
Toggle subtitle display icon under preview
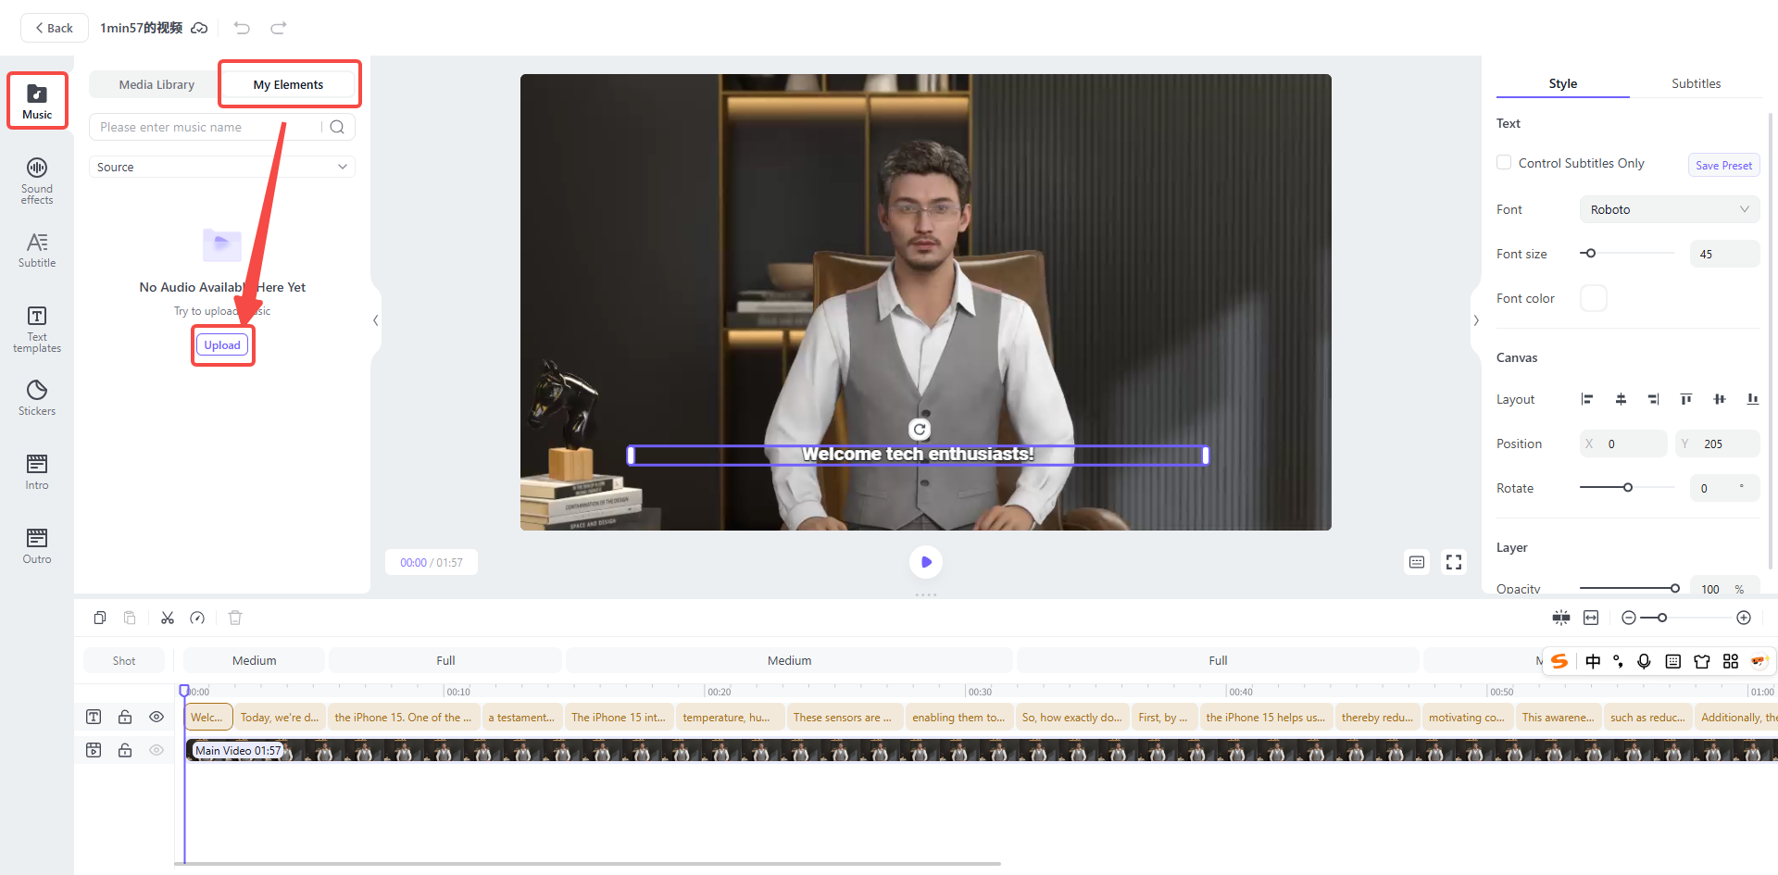tap(1417, 562)
